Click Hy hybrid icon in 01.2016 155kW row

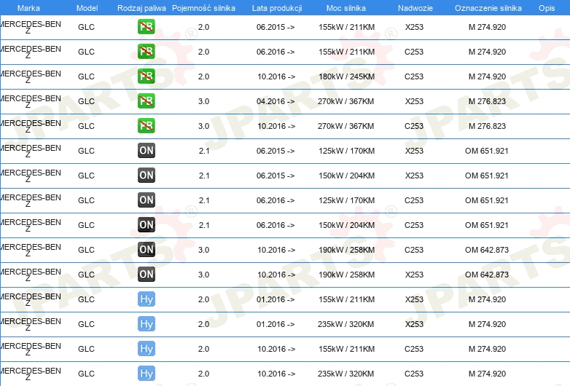146,299
